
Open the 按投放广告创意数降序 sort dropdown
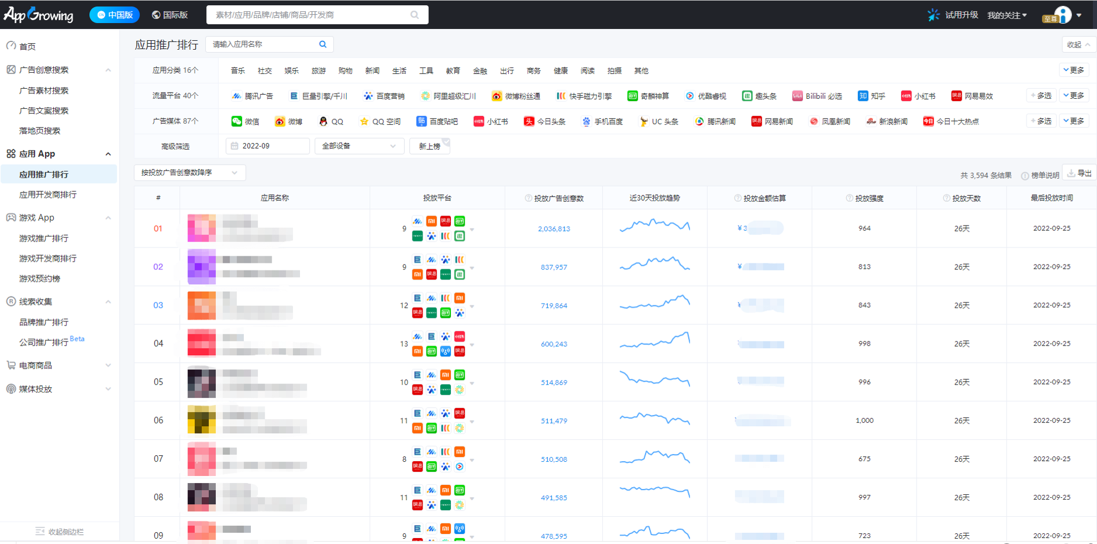189,173
